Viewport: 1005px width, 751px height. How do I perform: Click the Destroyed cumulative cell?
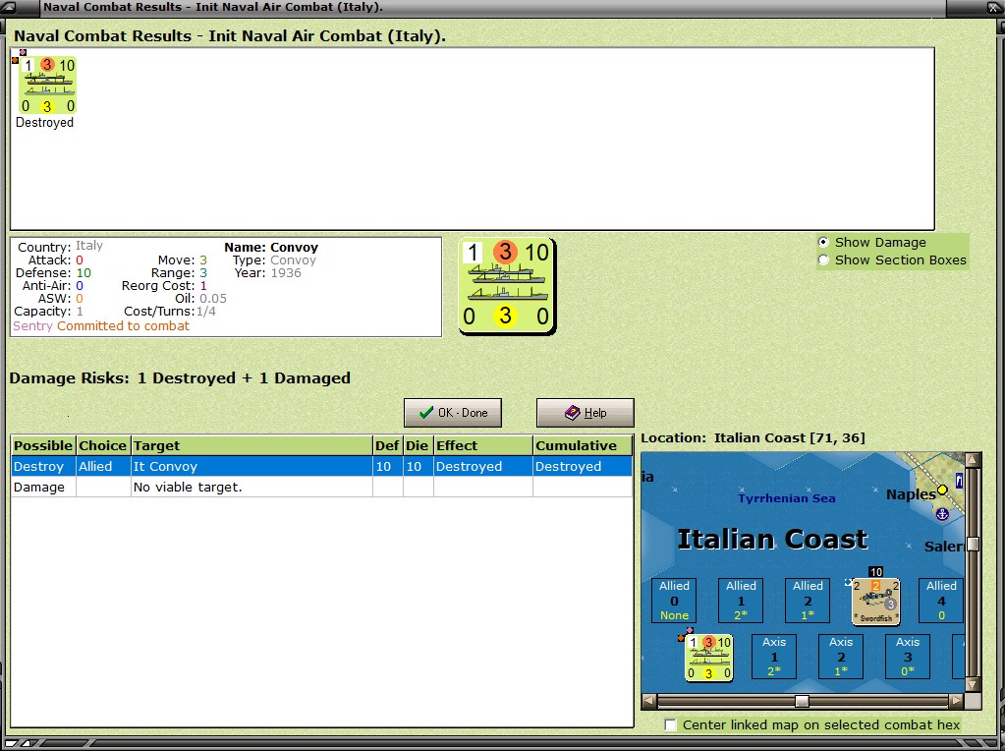[583, 466]
